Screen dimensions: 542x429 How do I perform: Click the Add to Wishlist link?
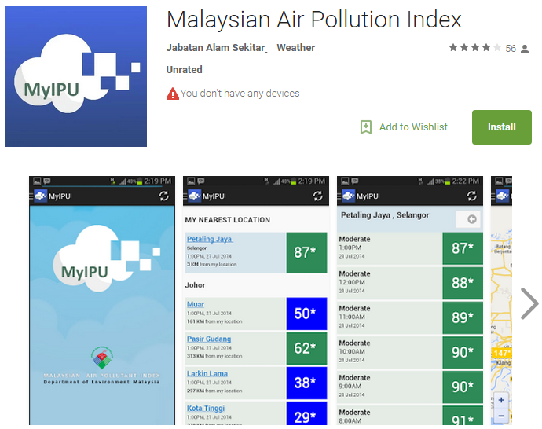click(x=413, y=127)
